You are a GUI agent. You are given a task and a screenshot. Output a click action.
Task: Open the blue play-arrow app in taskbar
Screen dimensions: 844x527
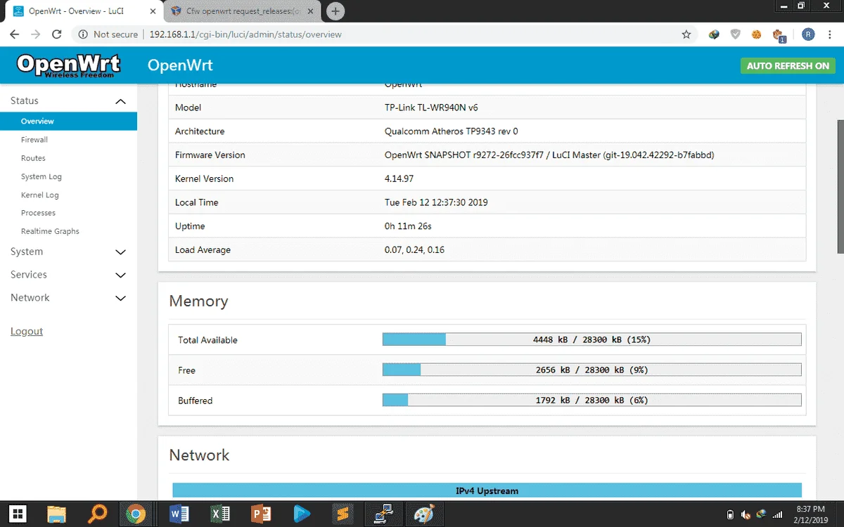click(302, 514)
